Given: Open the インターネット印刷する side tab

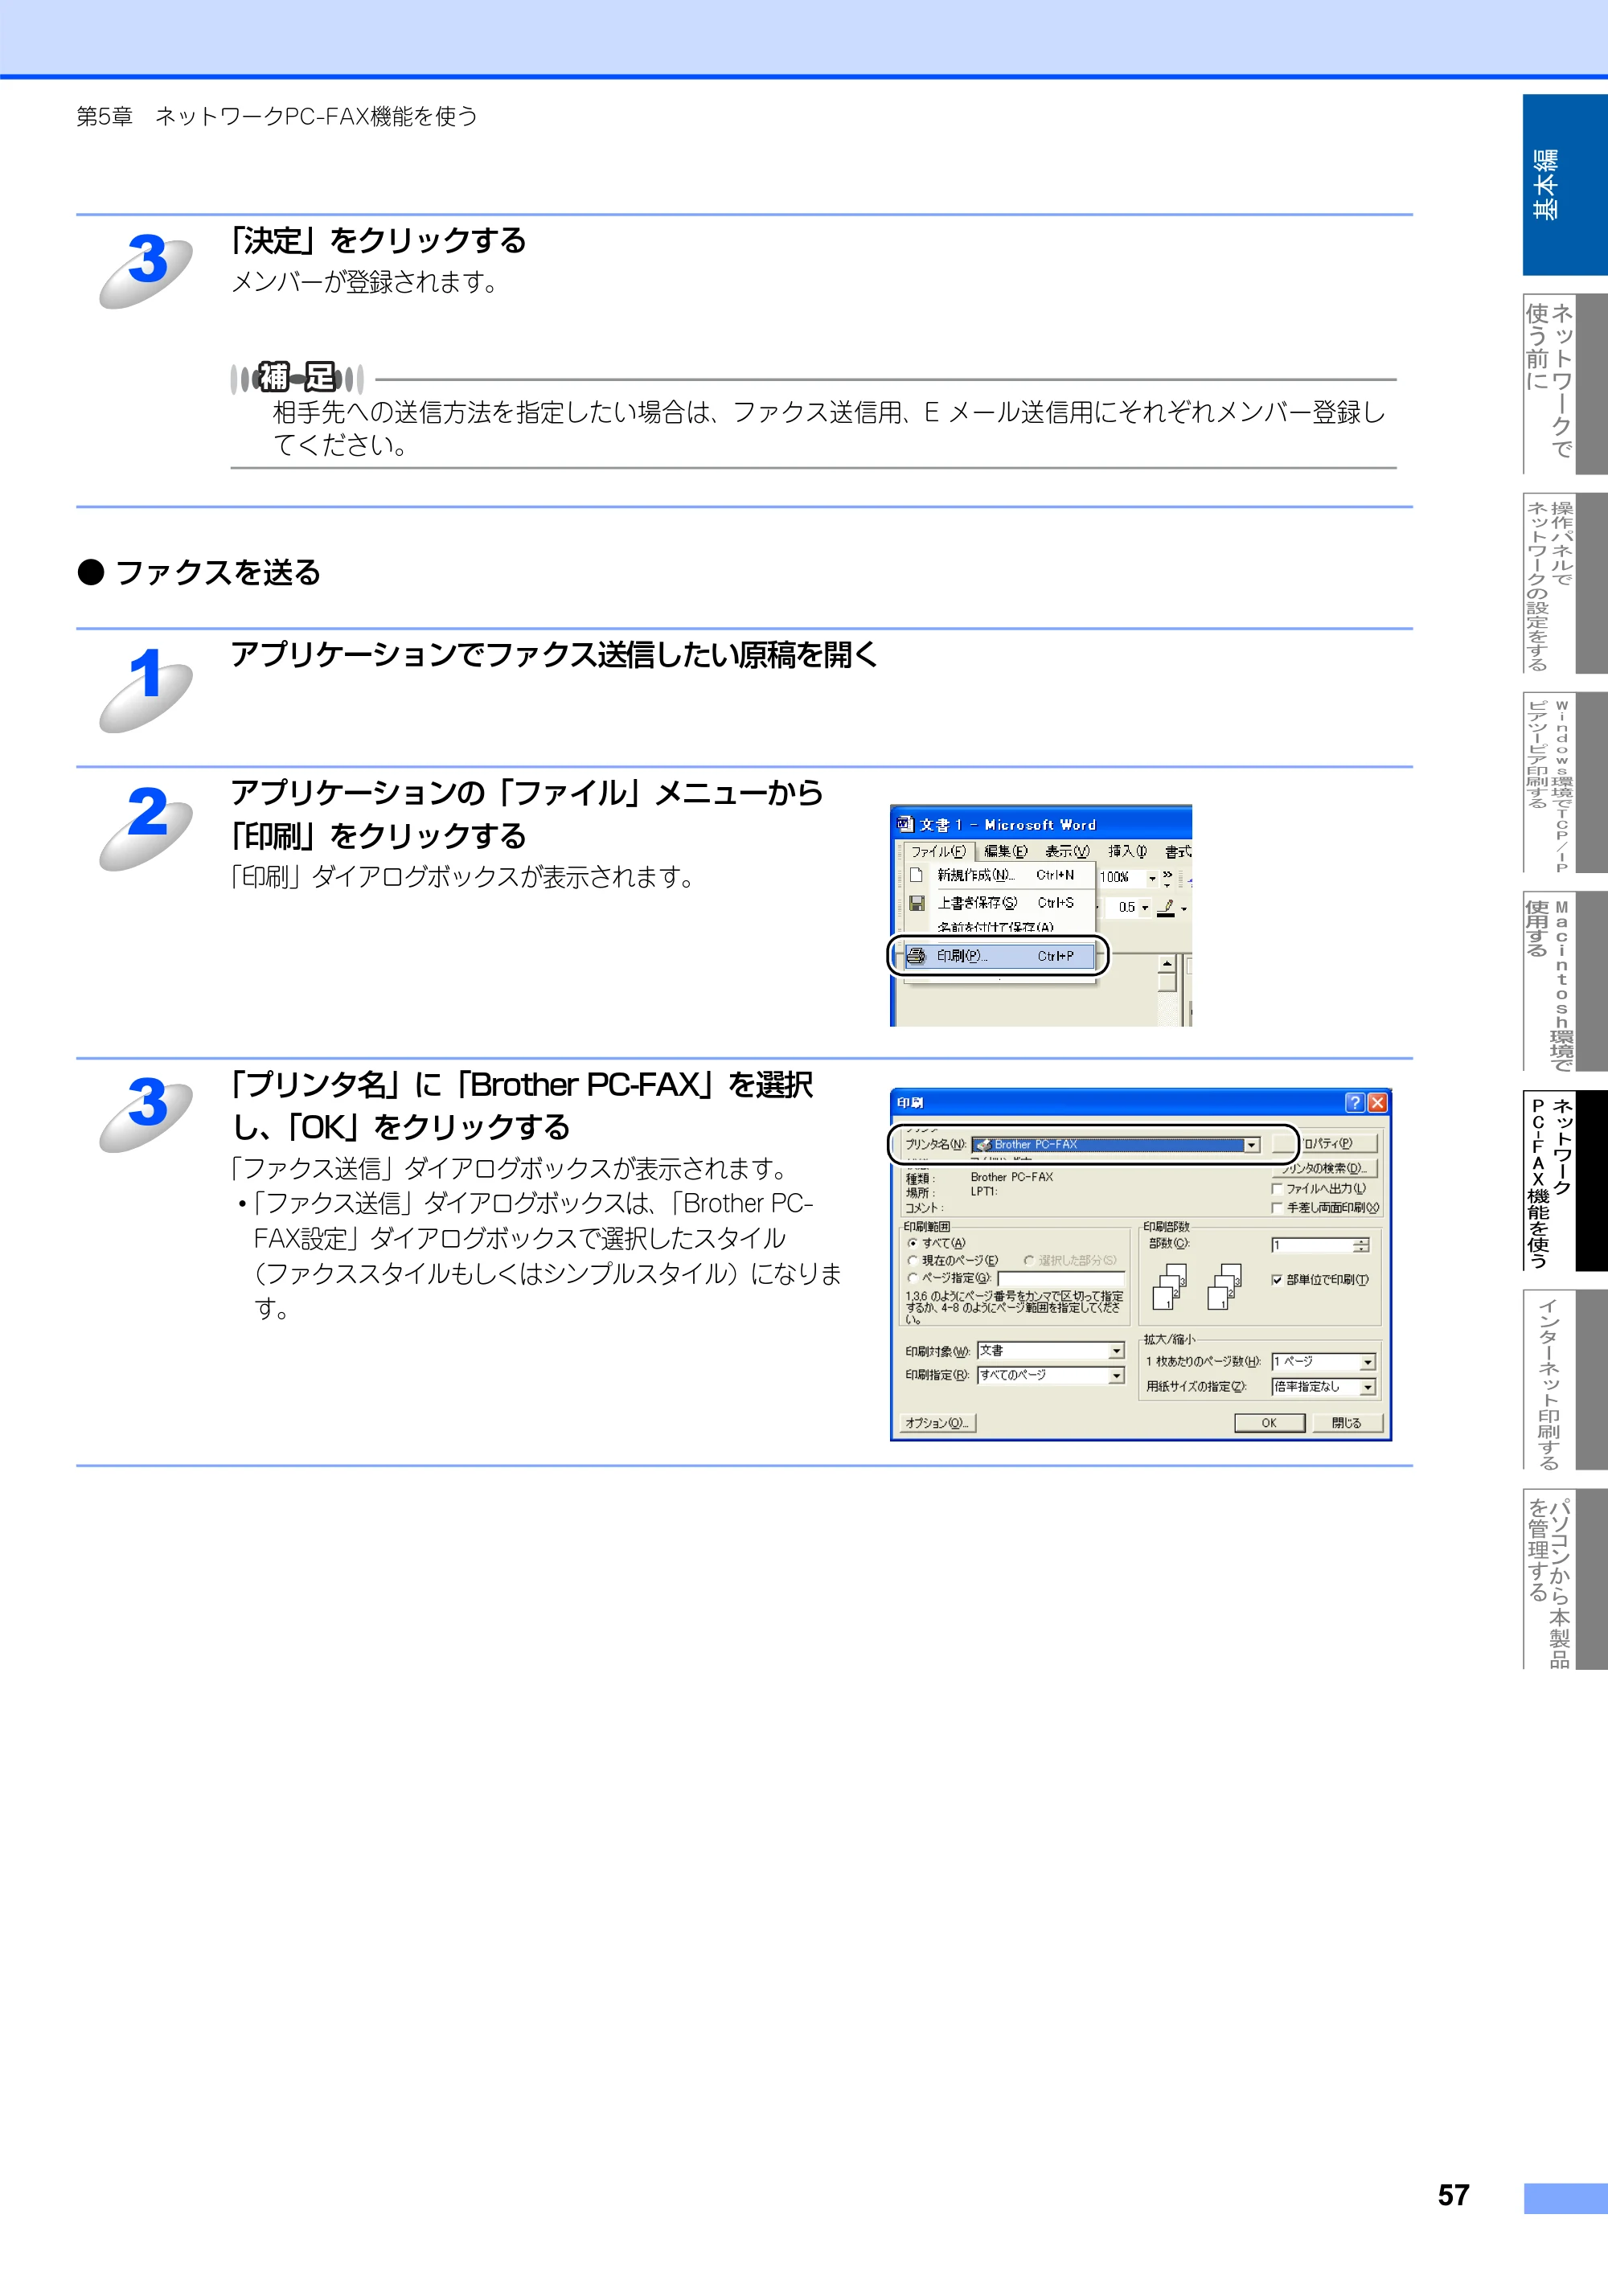Looking at the screenshot, I should 1565,1379.
